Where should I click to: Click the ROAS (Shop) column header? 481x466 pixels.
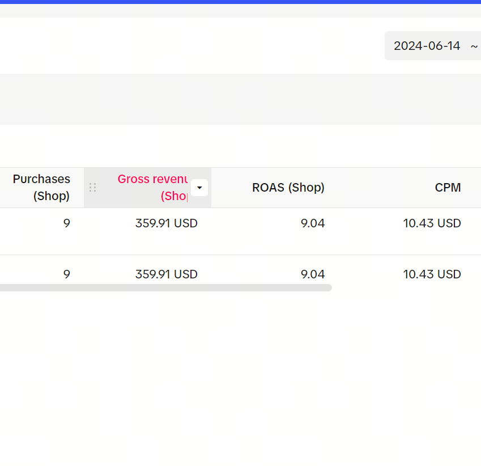(288, 187)
